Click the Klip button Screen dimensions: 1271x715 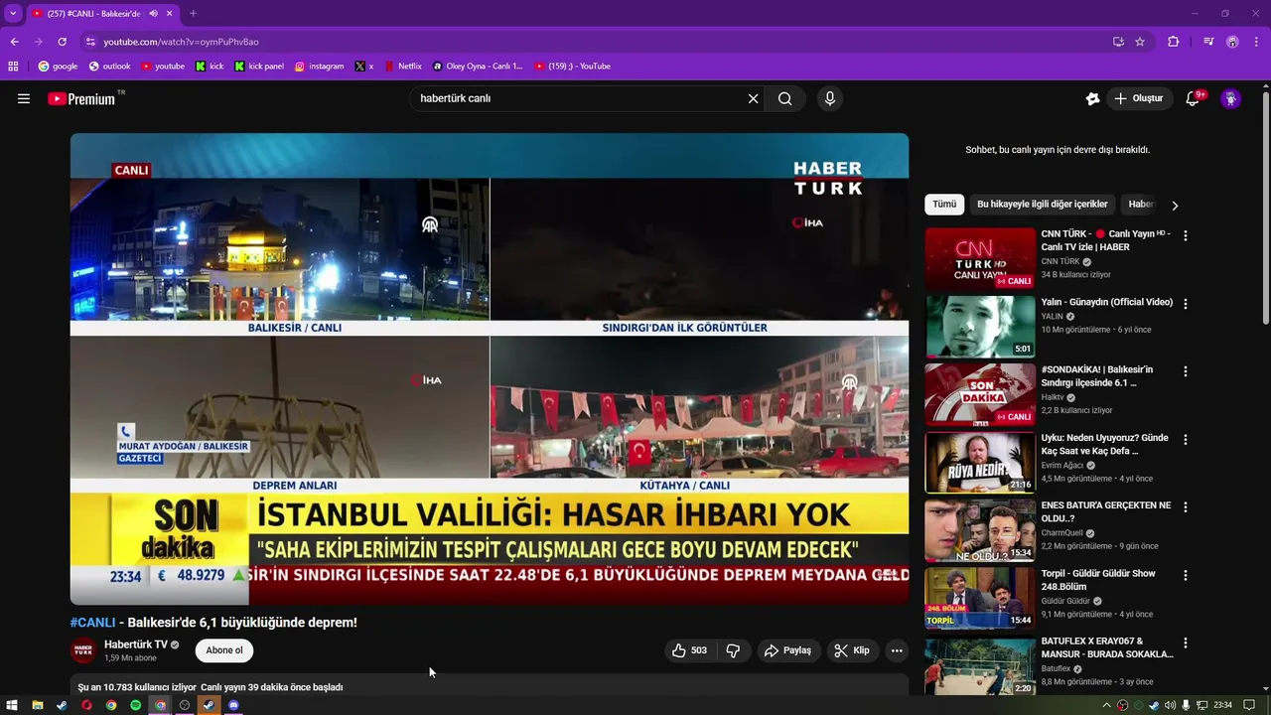852,650
